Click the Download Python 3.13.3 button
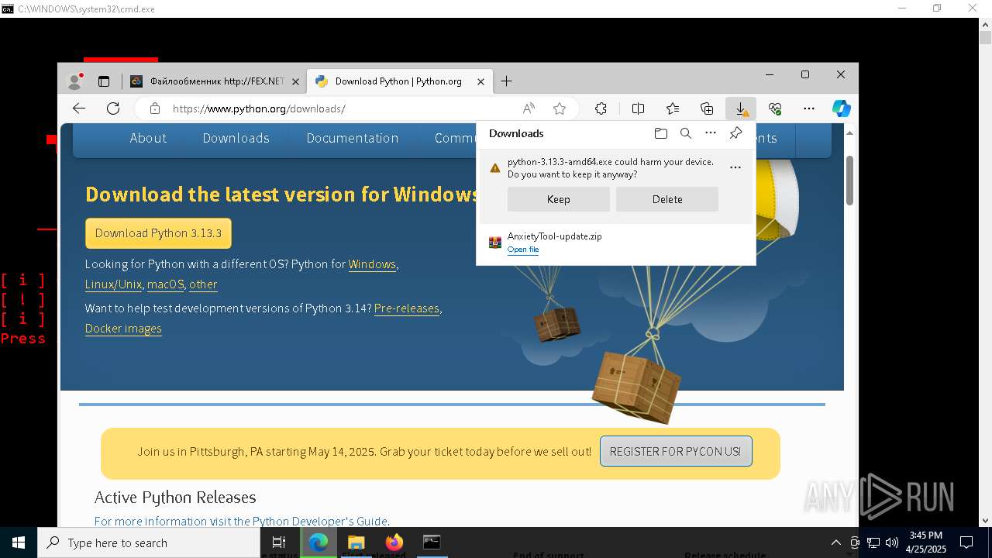This screenshot has width=992, height=558. point(158,233)
